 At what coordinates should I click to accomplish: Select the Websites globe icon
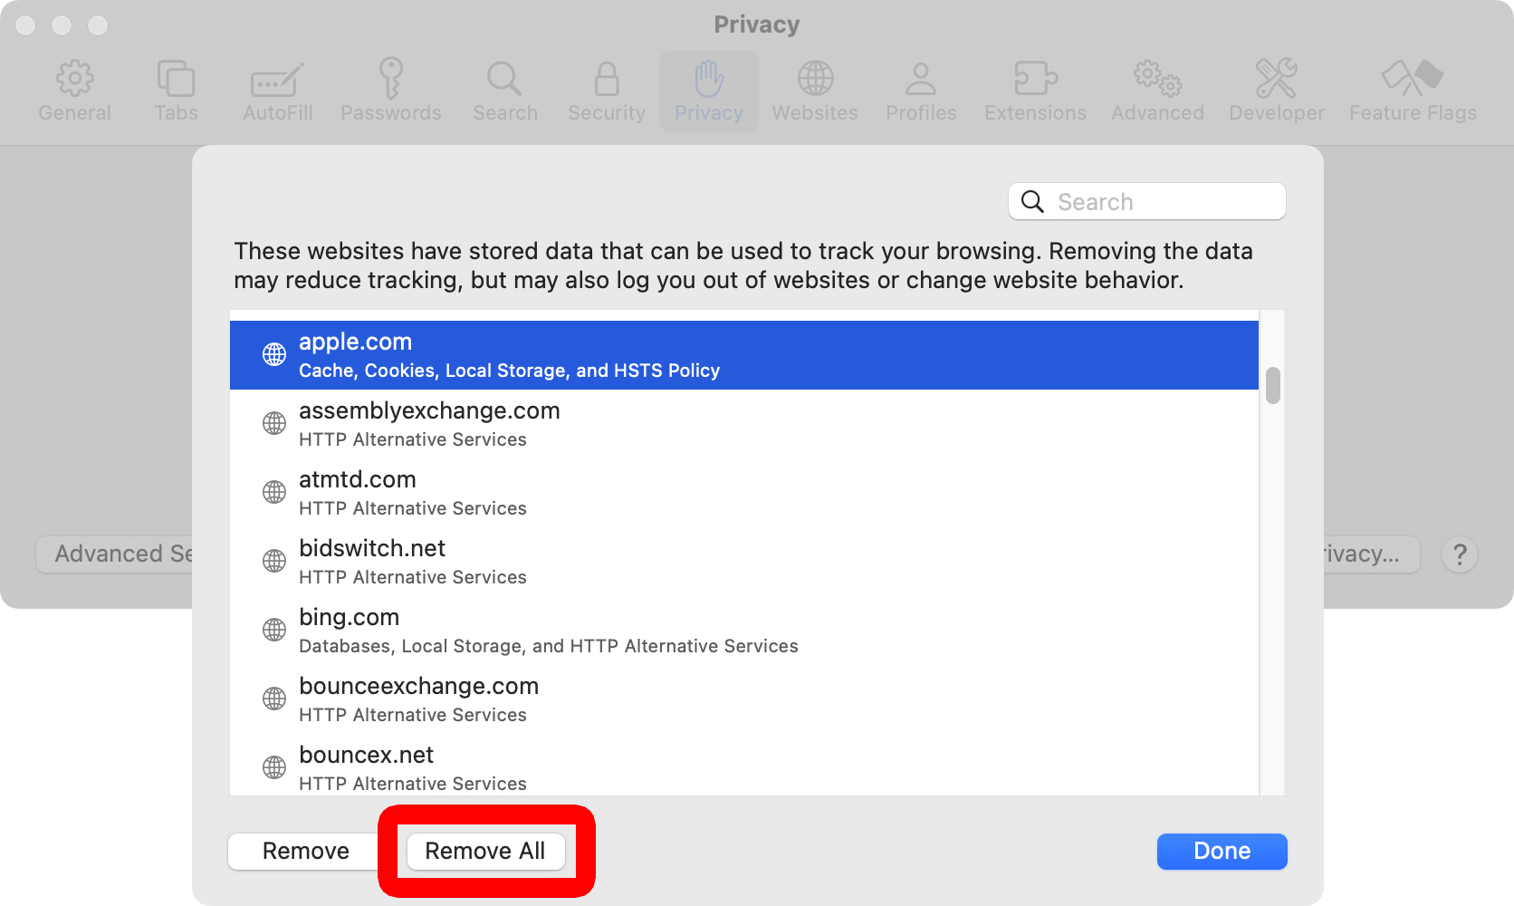(x=815, y=80)
